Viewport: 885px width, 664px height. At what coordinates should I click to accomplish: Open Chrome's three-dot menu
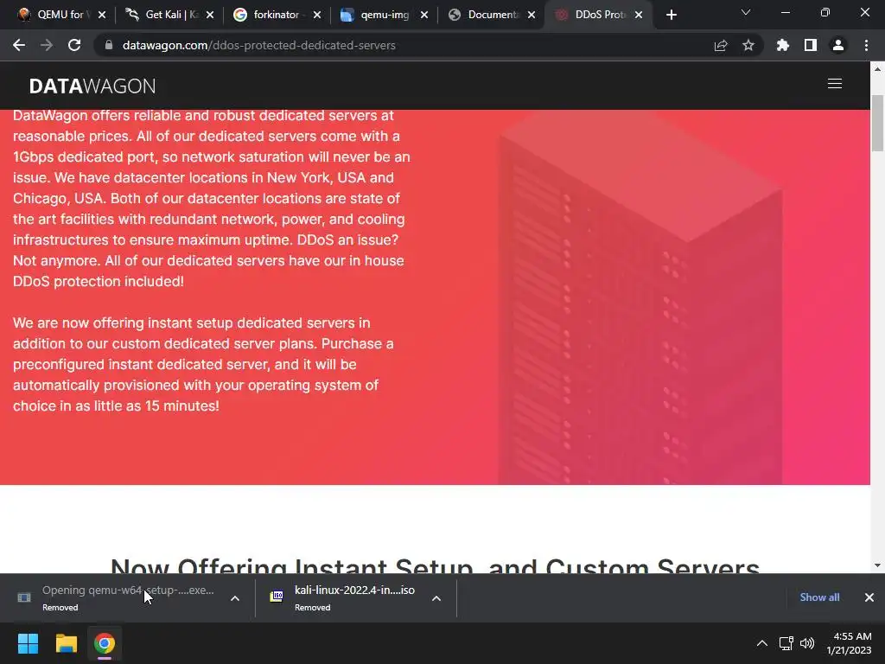(x=866, y=45)
